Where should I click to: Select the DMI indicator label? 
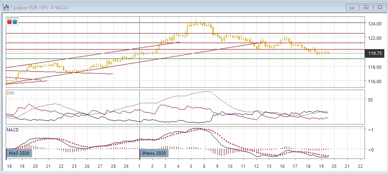point(10,93)
